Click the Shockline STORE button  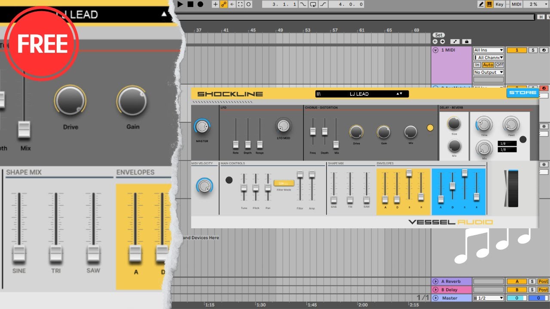click(x=522, y=93)
